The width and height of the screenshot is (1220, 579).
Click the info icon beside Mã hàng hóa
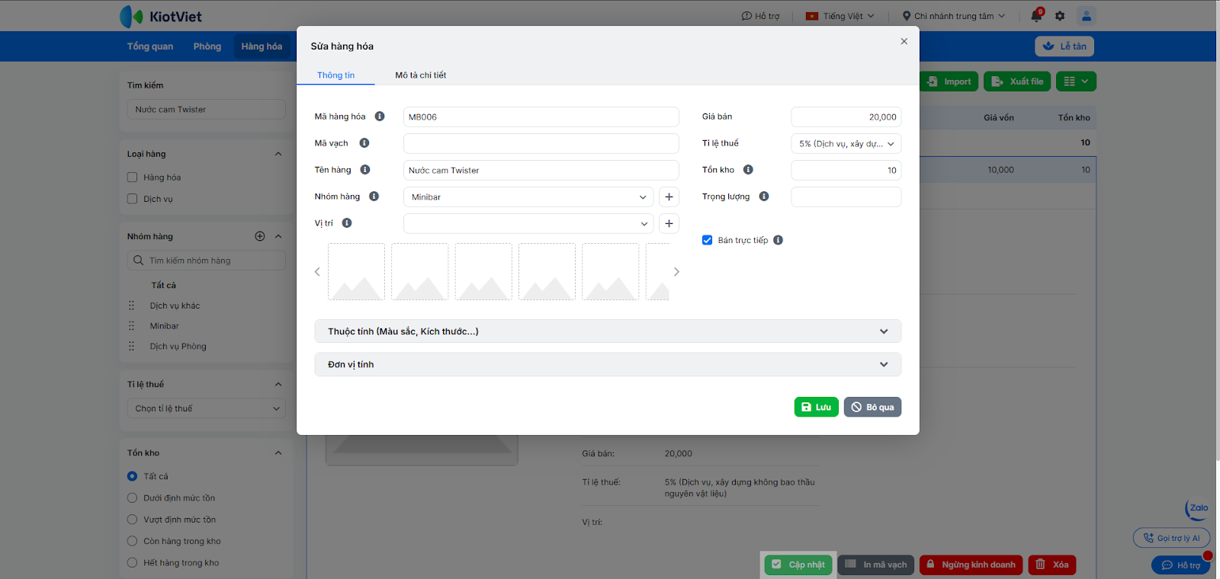click(380, 117)
